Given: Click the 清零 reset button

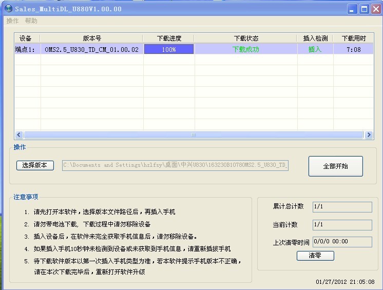Looking at the screenshot, I should click(315, 256).
